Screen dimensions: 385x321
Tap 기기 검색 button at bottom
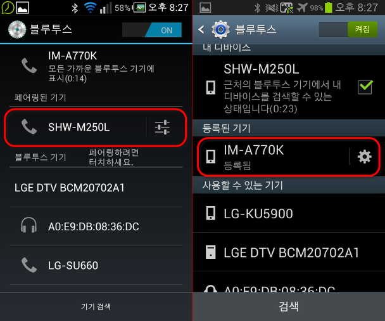click(96, 306)
